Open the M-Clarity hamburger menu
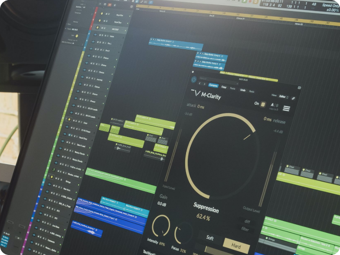This screenshot has height=255, width=340. (x=286, y=108)
